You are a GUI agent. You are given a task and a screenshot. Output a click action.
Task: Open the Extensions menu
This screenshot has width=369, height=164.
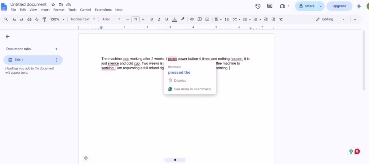(x=103, y=10)
